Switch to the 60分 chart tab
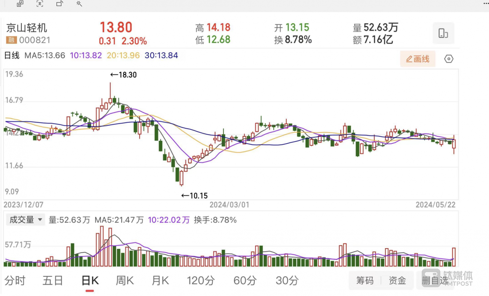 (245, 280)
